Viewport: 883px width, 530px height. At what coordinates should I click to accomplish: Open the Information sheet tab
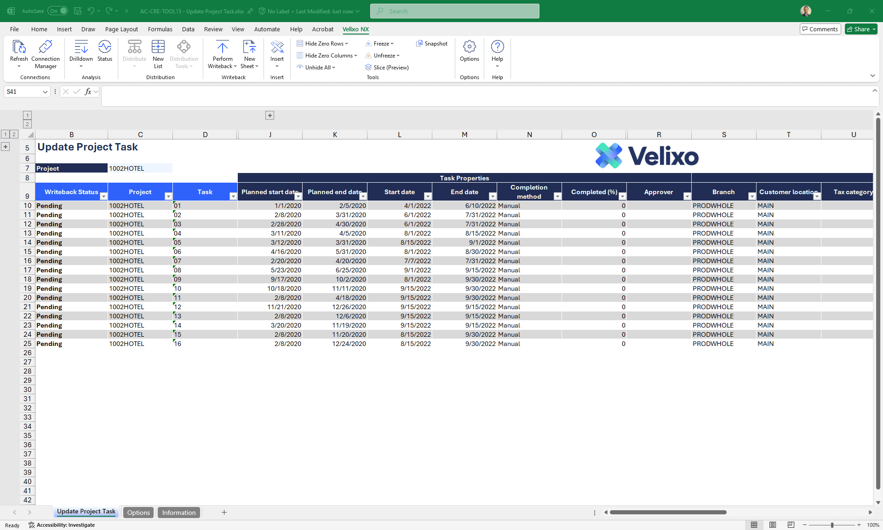[178, 513]
